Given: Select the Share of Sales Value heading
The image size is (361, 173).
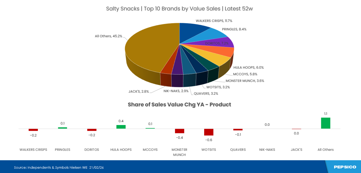Looking at the screenshot, I should click(179, 105).
